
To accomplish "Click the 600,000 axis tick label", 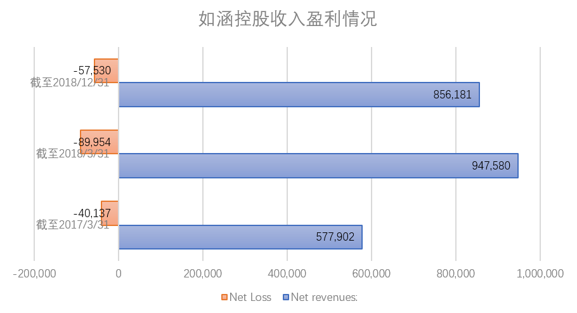I will [x=372, y=274].
